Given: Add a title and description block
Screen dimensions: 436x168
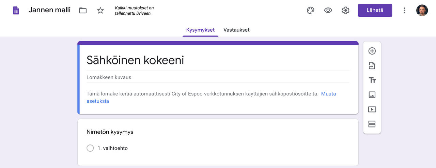Looking at the screenshot, I should pos(372,80).
